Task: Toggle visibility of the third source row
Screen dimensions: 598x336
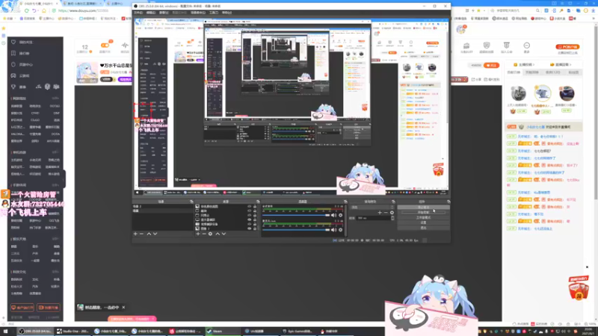Action: (x=249, y=215)
